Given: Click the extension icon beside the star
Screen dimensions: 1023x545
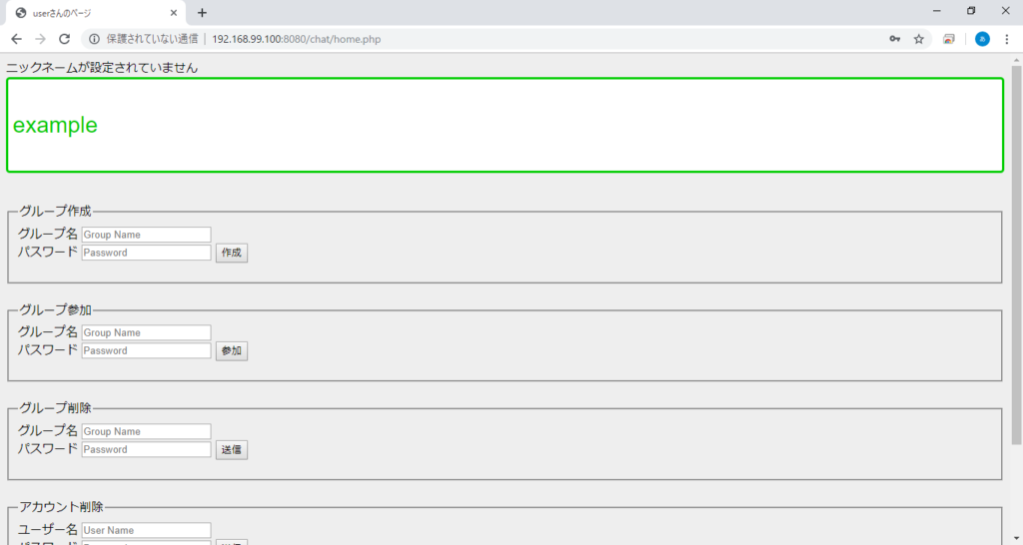Looking at the screenshot, I should click(949, 39).
